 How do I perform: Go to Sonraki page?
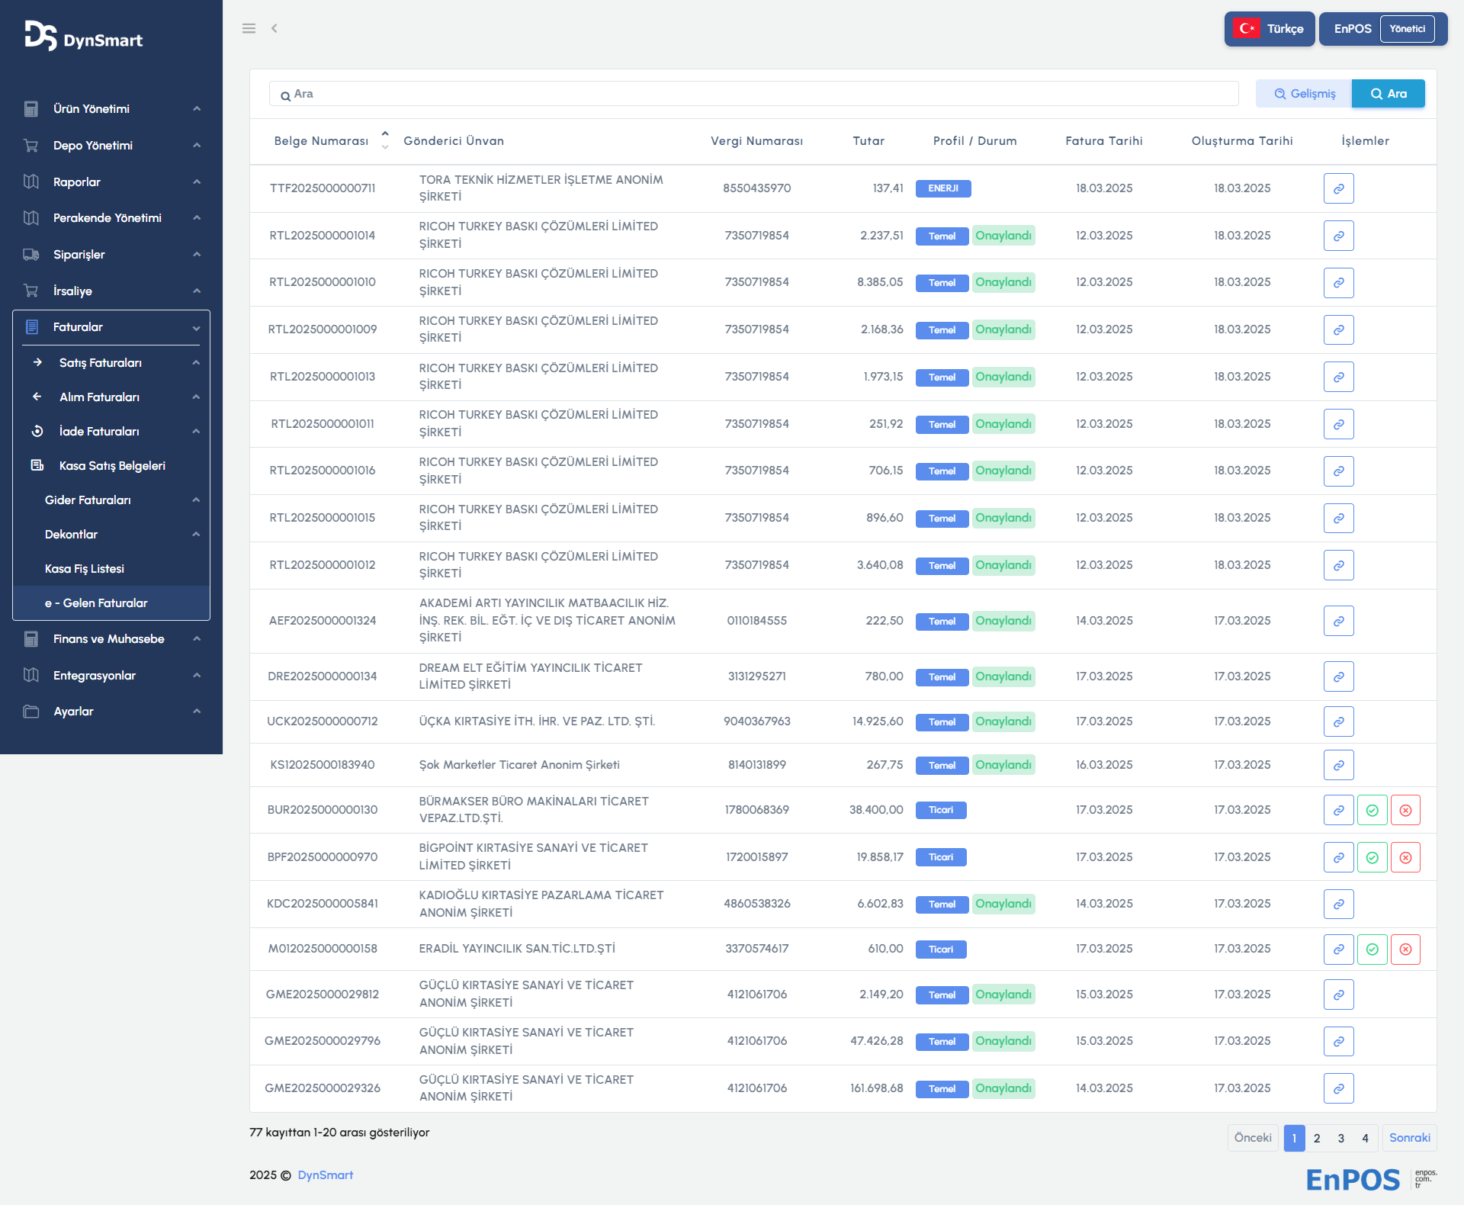(x=1409, y=1138)
